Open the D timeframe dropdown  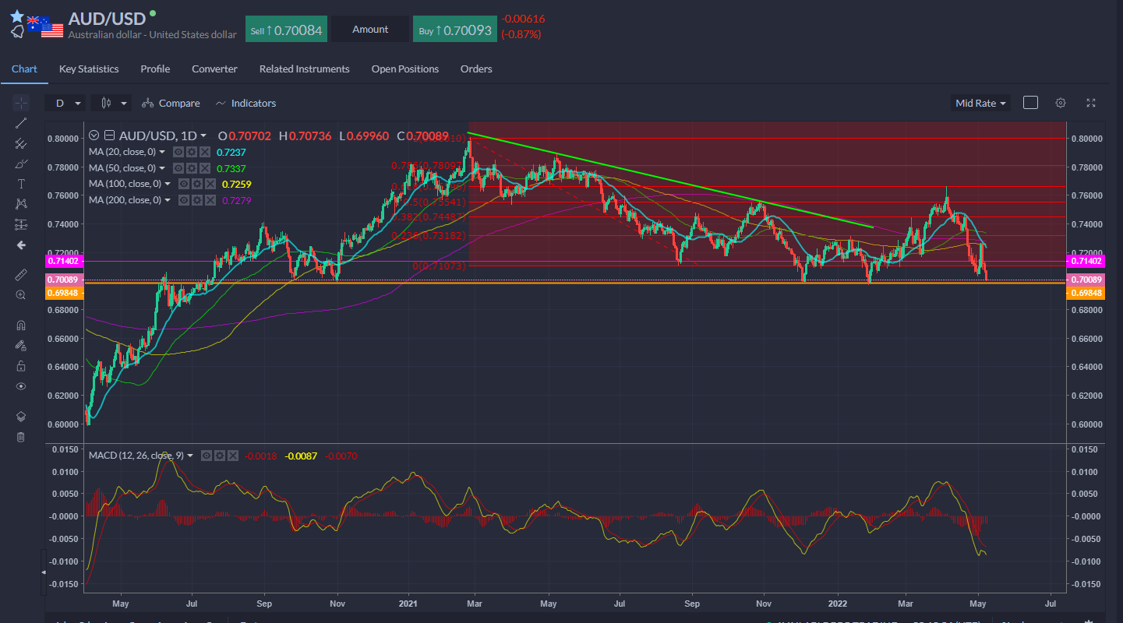[x=65, y=103]
